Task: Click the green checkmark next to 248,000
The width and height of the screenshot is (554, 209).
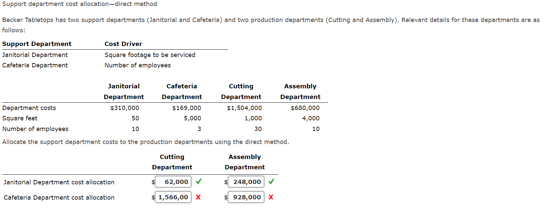Action: (271, 182)
